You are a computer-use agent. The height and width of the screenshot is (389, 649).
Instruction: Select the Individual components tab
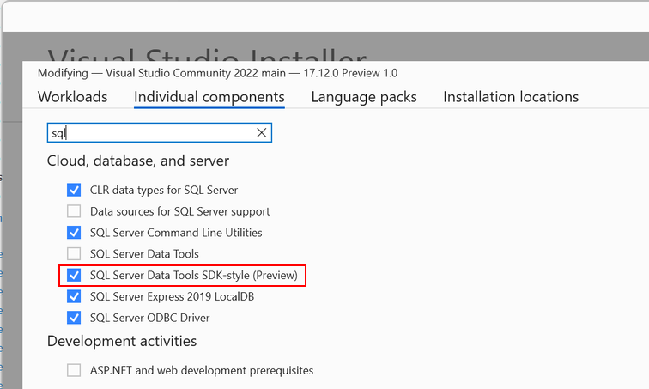tap(209, 97)
